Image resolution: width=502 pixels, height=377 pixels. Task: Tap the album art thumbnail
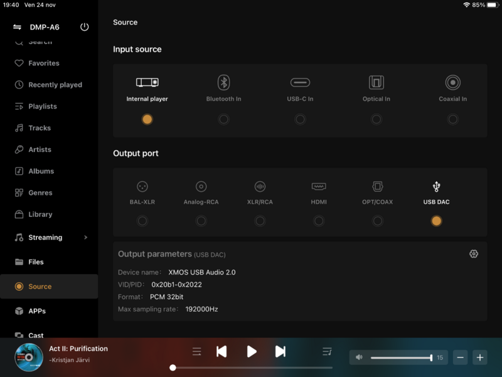coord(29,357)
